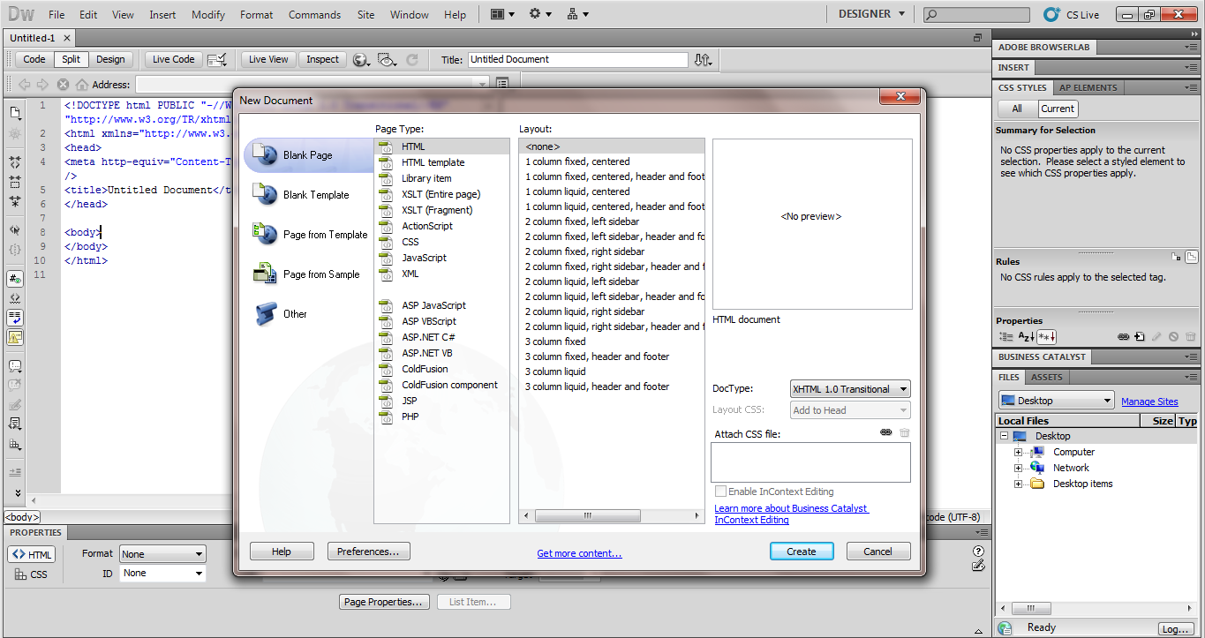Select the Page from Sample category
The image size is (1205, 638).
click(308, 274)
